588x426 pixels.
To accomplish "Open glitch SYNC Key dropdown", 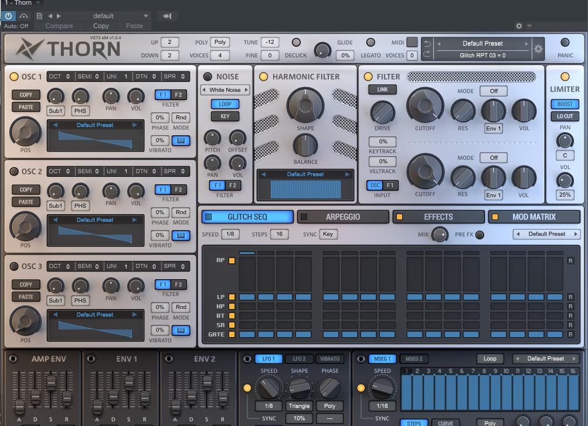I will (x=328, y=234).
